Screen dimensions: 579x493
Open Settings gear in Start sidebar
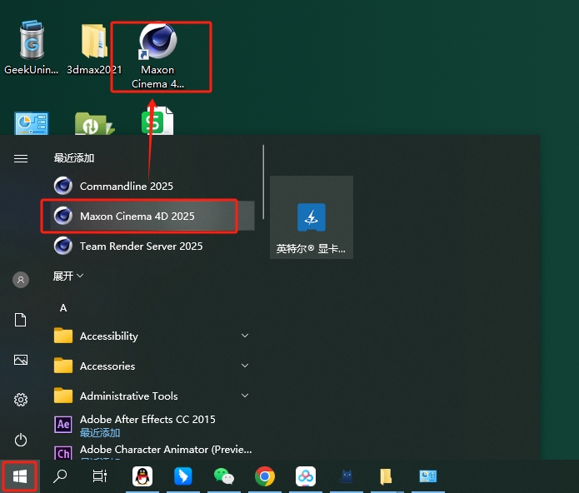point(21,400)
